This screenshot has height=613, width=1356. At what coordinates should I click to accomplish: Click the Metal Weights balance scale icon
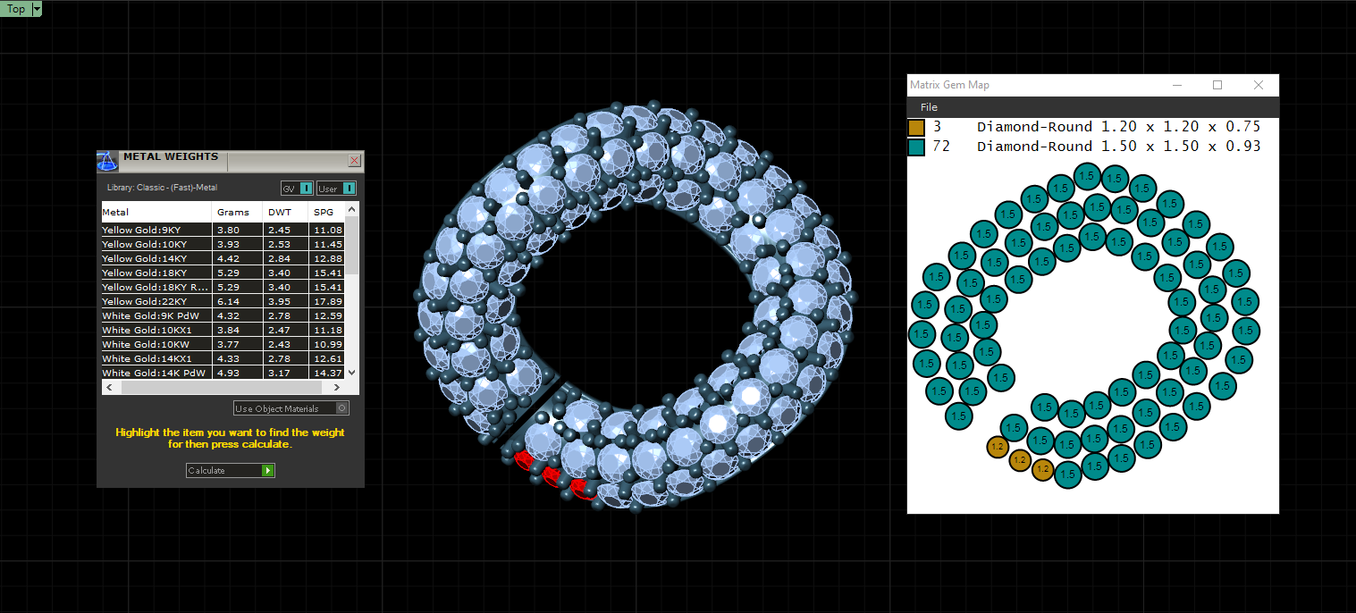pyautogui.click(x=107, y=162)
